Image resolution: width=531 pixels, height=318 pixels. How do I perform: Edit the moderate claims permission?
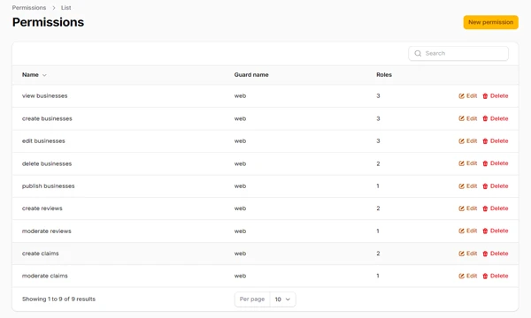click(x=467, y=276)
